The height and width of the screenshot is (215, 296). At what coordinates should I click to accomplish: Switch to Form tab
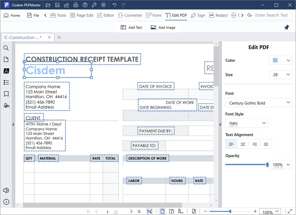coord(154,15)
